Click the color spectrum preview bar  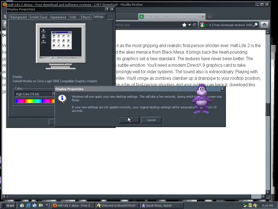click(35, 101)
